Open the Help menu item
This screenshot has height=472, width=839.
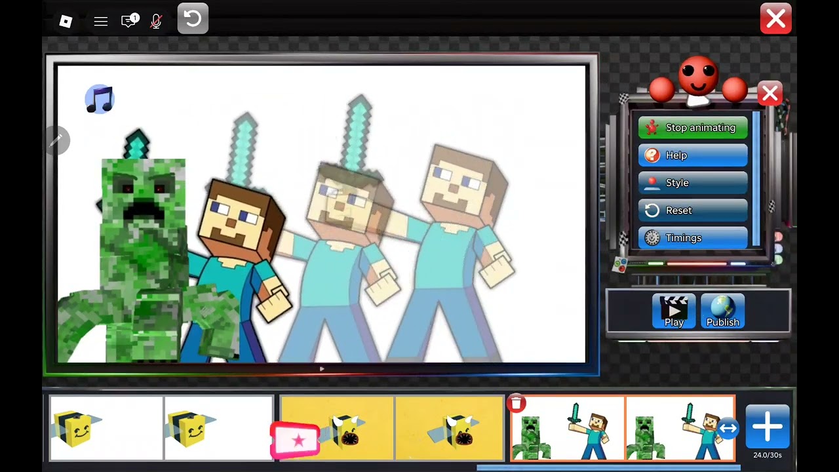(x=693, y=155)
